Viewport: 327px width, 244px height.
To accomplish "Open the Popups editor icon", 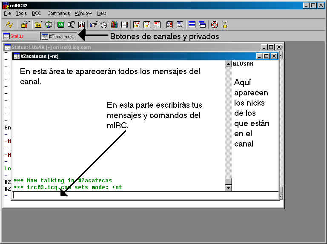I will point(71,25).
